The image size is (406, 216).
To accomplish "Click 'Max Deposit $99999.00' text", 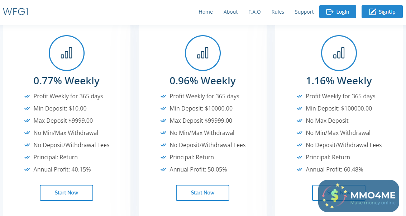I will 201,121.
